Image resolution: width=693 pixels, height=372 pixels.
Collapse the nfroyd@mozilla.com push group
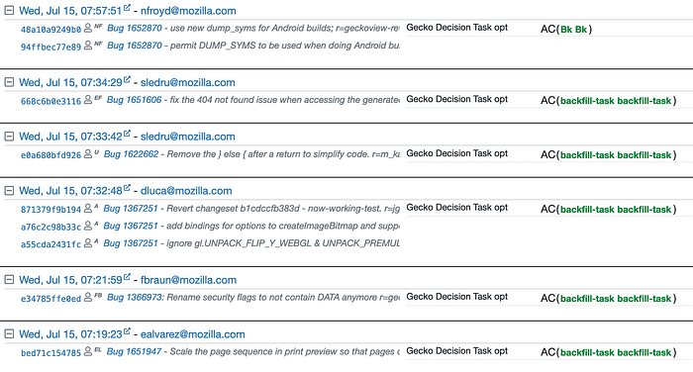[x=9, y=11]
